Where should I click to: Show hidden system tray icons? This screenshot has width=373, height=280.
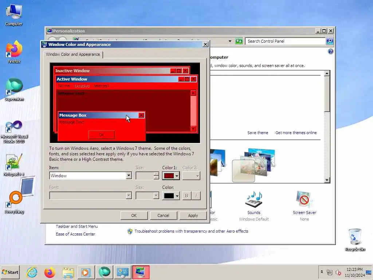[322, 272]
